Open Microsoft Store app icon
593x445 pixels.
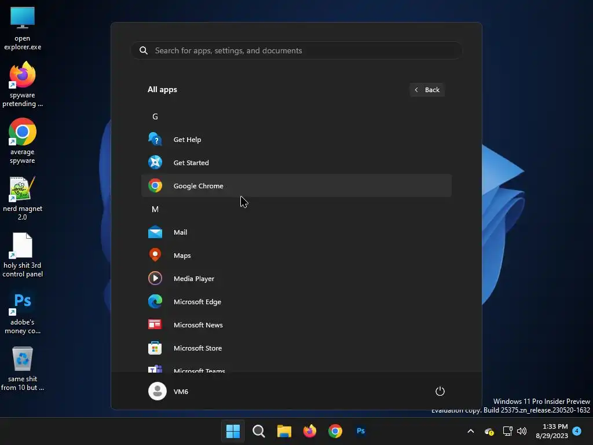pos(155,348)
